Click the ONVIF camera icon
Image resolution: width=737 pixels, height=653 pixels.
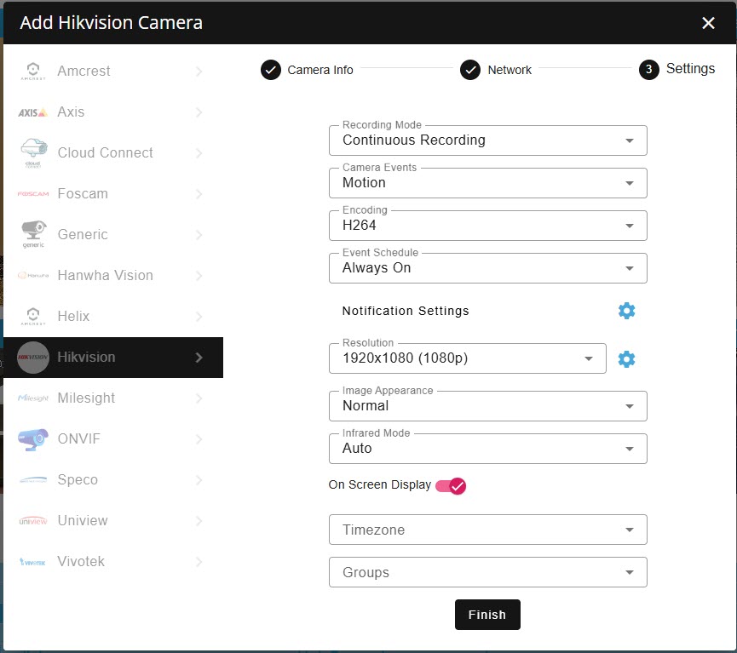33,439
